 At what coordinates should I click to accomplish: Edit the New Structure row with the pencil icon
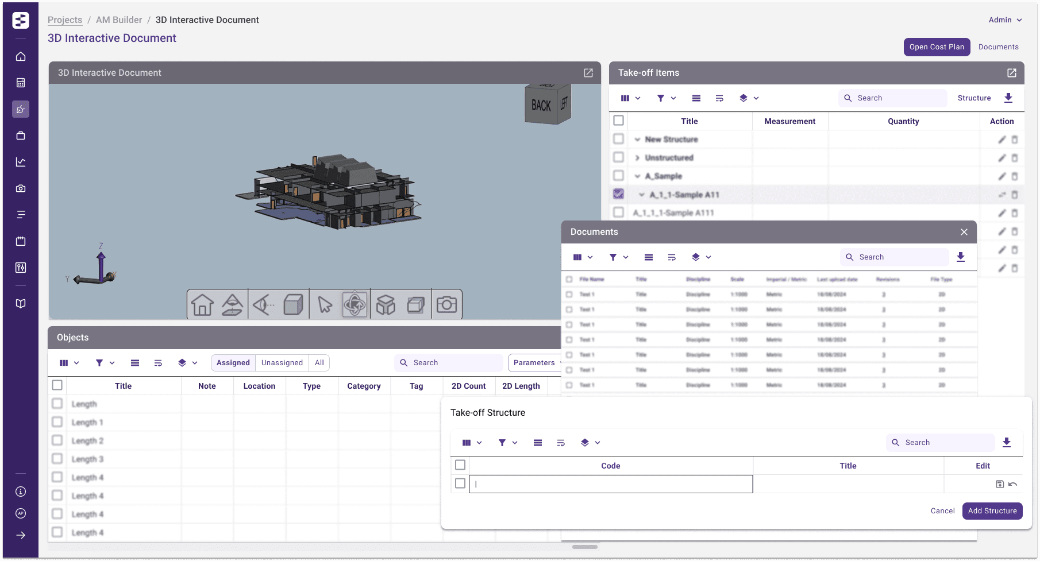(x=1002, y=140)
